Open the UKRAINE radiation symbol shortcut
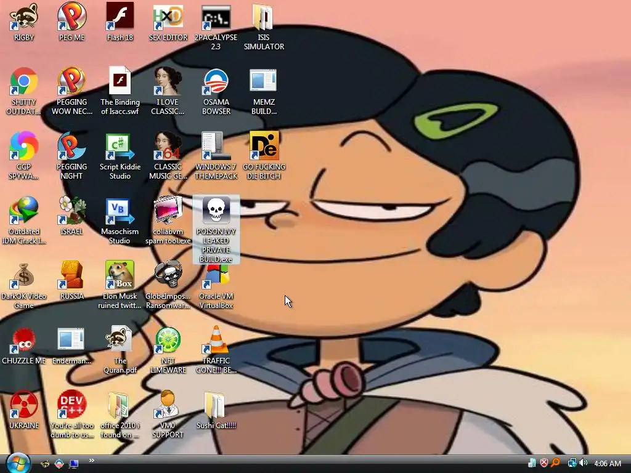 tap(24, 405)
